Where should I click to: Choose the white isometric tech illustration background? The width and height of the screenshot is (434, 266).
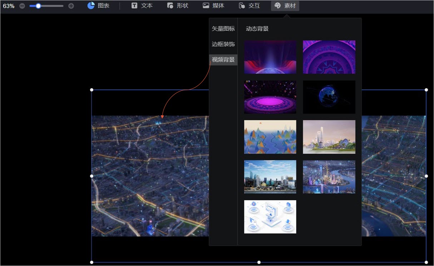tap(270, 217)
